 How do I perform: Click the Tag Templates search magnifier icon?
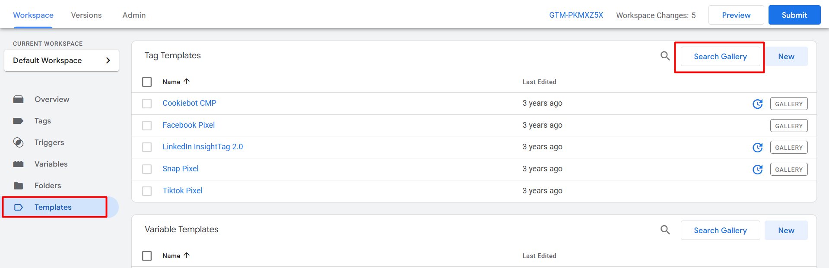(665, 56)
